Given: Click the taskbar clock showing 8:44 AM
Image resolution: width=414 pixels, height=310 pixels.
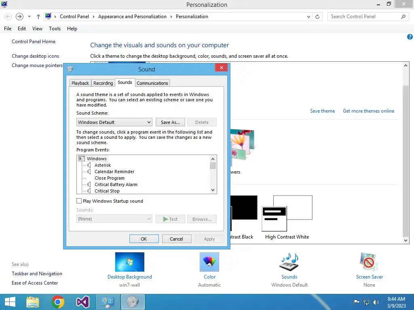Looking at the screenshot, I should coord(396,302).
